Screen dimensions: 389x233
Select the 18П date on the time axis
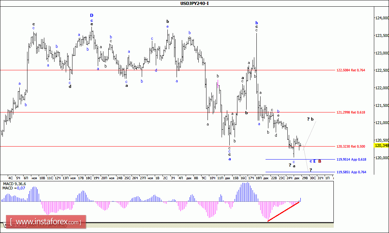(x=259, y=178)
